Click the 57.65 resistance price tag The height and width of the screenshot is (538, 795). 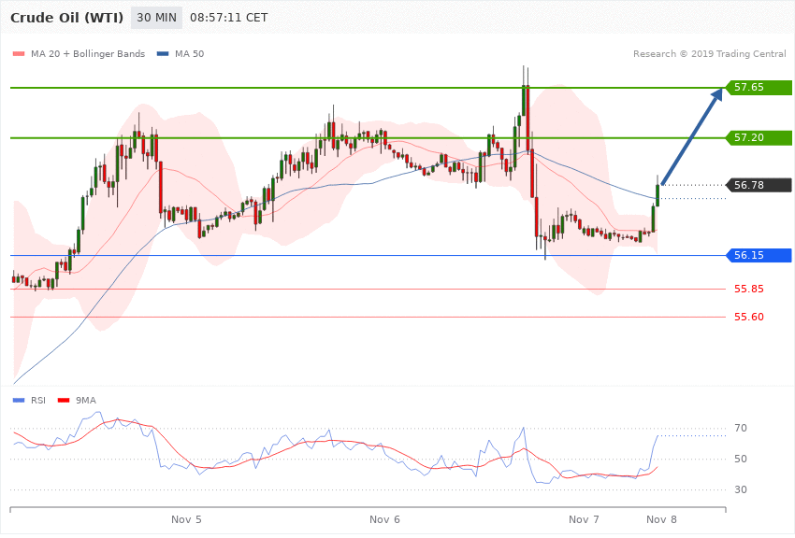(759, 88)
